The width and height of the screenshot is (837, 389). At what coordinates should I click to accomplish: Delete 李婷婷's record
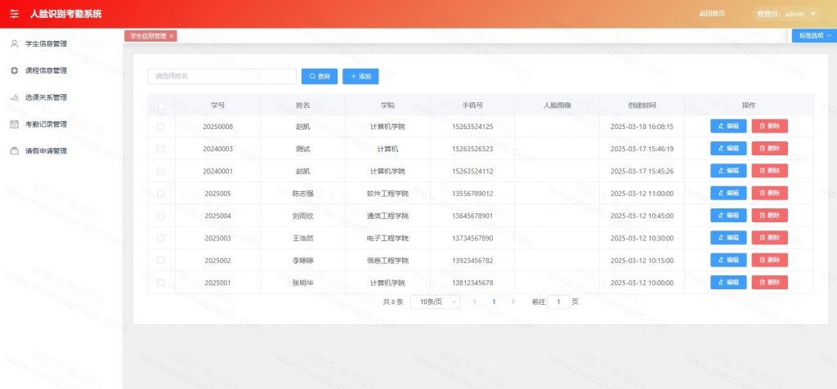(770, 260)
